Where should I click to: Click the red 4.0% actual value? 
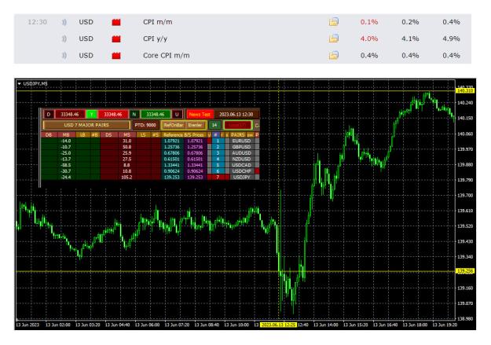tap(369, 39)
